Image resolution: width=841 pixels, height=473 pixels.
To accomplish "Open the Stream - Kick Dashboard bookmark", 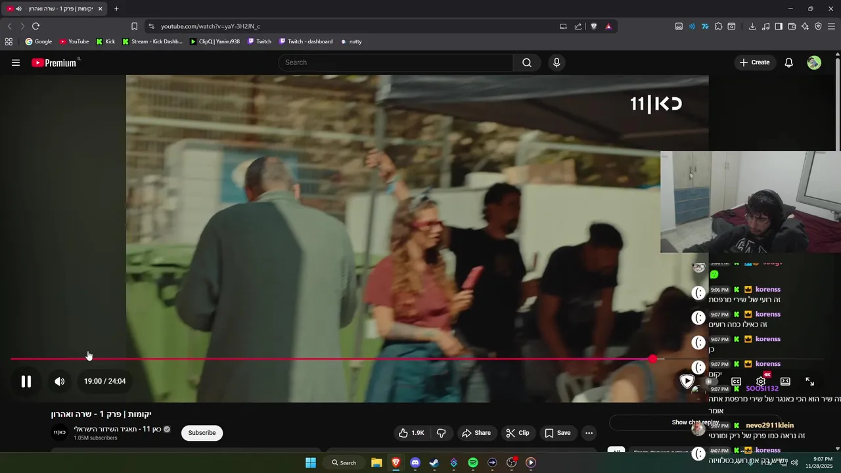I will click(x=152, y=41).
